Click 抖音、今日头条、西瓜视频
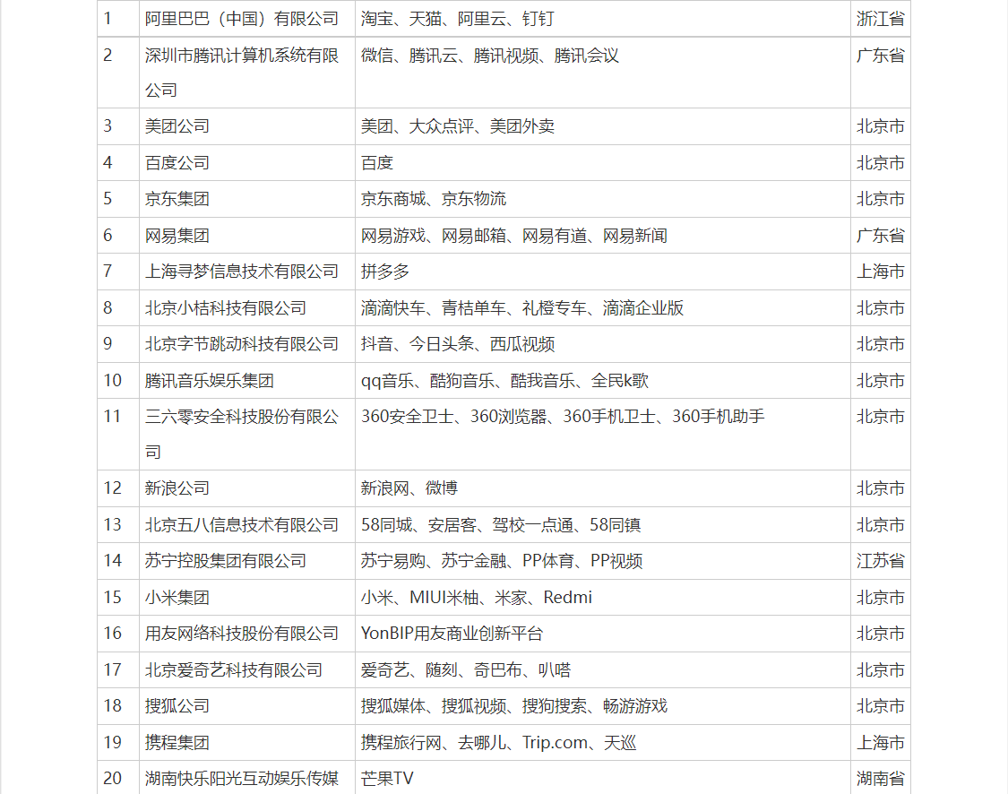This screenshot has width=1008, height=794. pyautogui.click(x=458, y=344)
